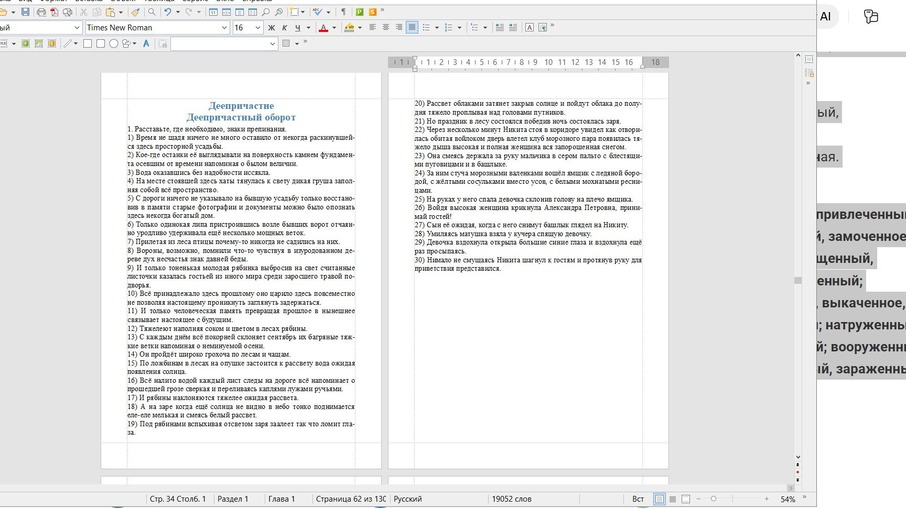Select the ellipse drawing tool
Image resolution: width=906 pixels, height=509 pixels.
(114, 43)
